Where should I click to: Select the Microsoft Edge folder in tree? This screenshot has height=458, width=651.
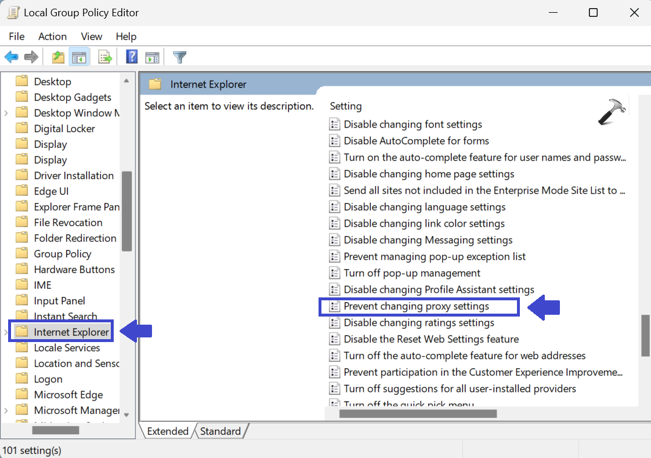68,395
